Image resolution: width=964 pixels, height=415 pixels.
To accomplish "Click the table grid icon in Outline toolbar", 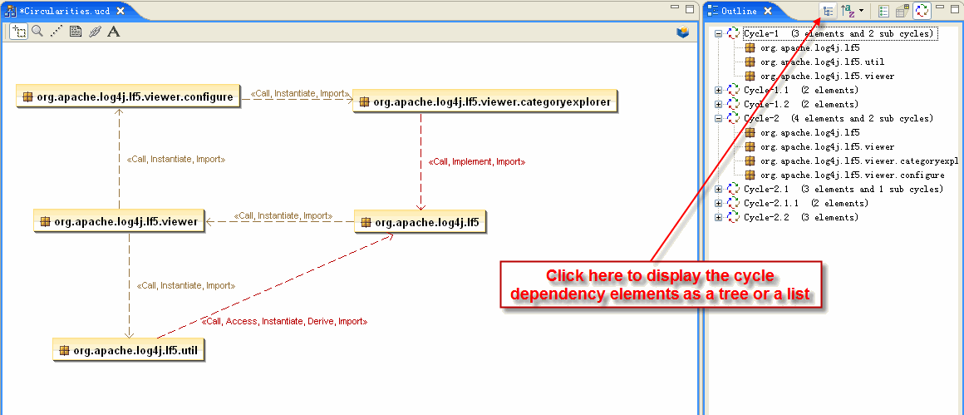I will click(903, 11).
